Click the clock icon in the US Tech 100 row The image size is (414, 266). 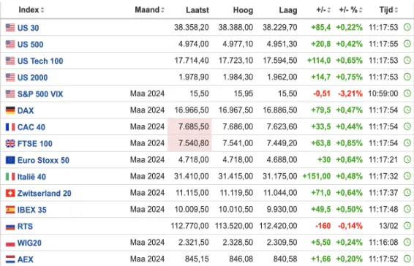click(407, 61)
